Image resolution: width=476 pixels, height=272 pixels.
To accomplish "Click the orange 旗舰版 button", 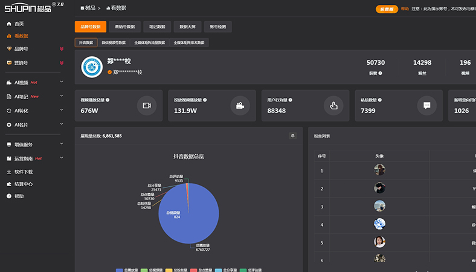I will point(387,9).
